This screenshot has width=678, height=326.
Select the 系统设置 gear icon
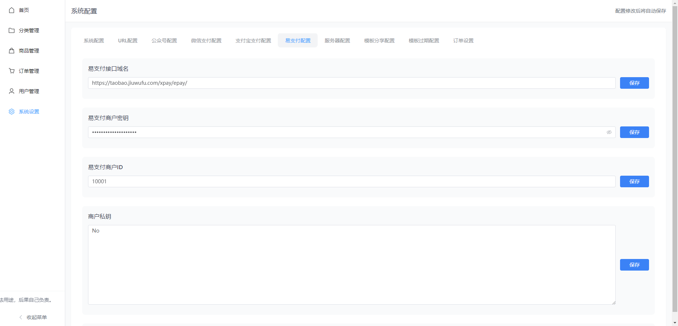point(11,112)
